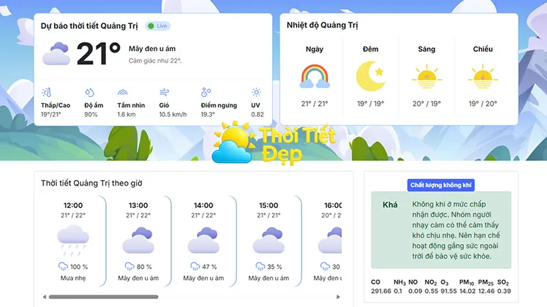Click the UV sun icon
The image size is (547, 307).
pos(256,92)
